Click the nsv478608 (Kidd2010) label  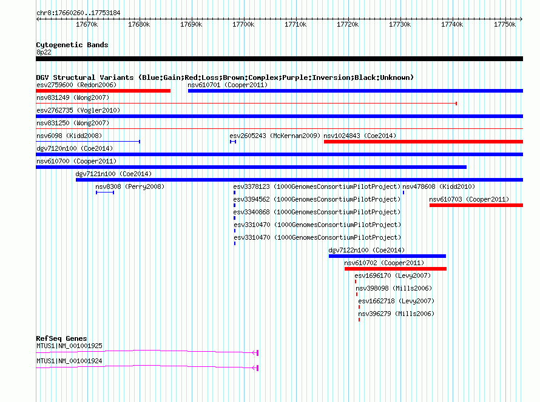439,186
